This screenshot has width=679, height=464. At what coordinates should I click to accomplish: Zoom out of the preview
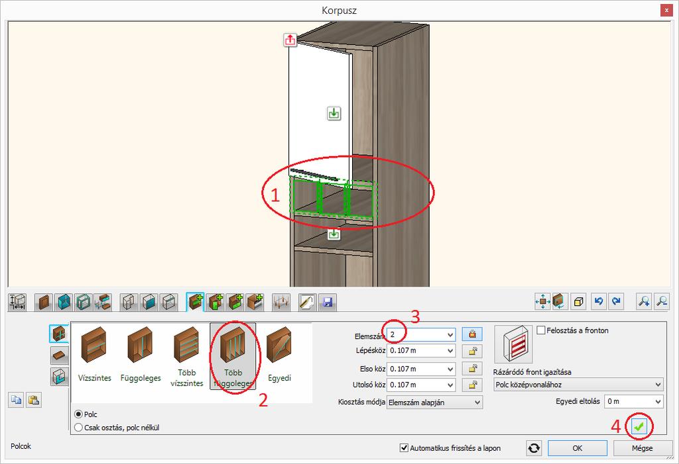(x=661, y=301)
